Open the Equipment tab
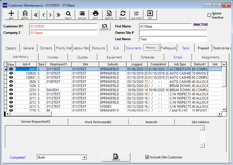Image resolution: width=233 pixels, height=165 pixels. pos(114,57)
